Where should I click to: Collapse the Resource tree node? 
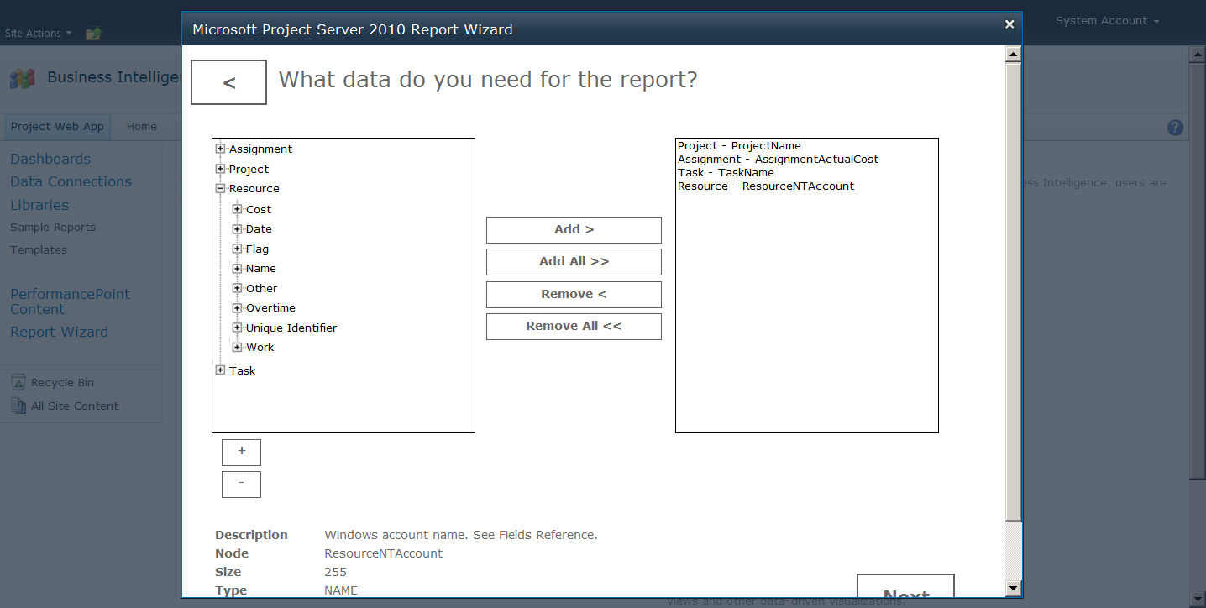pyautogui.click(x=221, y=189)
